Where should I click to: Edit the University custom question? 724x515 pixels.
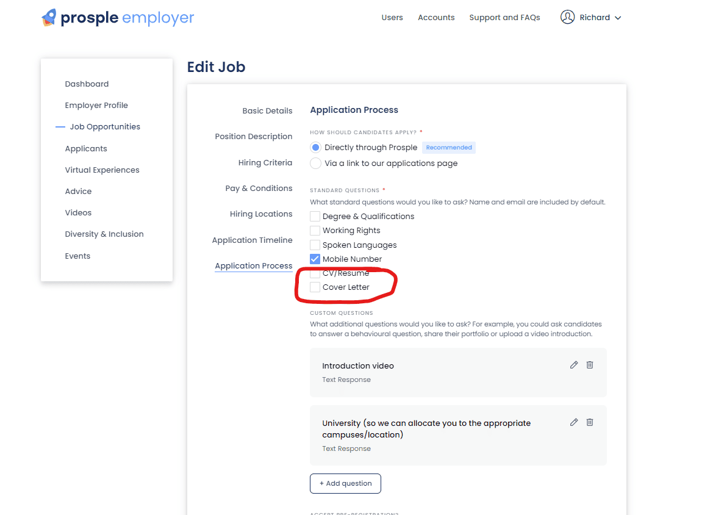click(x=573, y=422)
